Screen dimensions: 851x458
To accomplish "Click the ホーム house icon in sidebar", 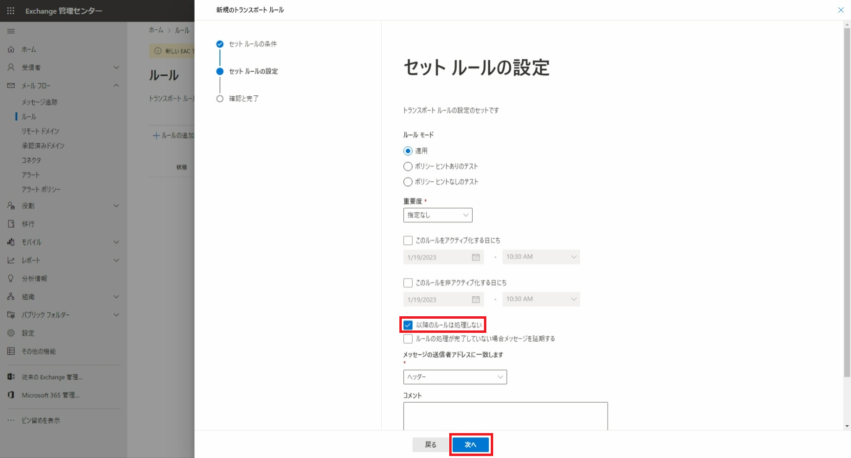I will (11, 49).
